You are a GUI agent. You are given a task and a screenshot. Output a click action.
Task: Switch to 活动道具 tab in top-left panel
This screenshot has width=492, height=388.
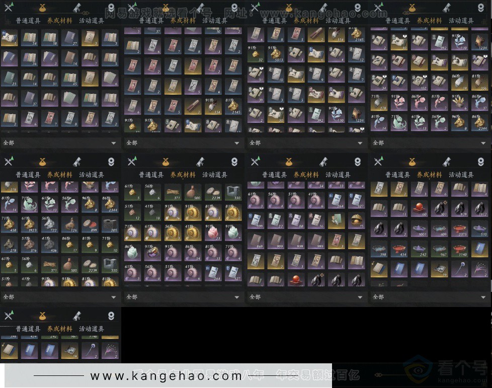coord(92,21)
